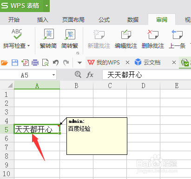Select row 9 header
The width and height of the screenshot is (191, 179).
click(x=7, y=165)
